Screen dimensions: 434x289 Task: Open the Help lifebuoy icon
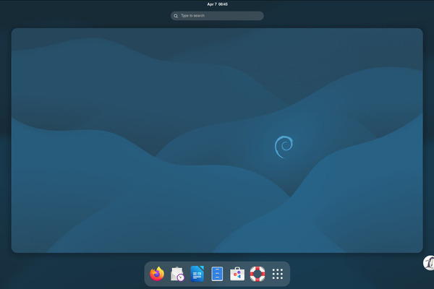(258, 274)
